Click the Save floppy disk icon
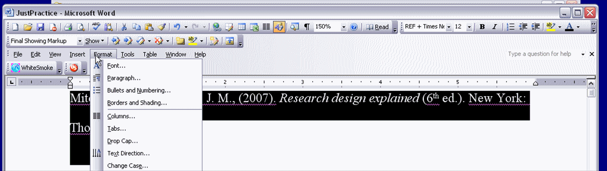607x171 pixels. tap(40, 27)
